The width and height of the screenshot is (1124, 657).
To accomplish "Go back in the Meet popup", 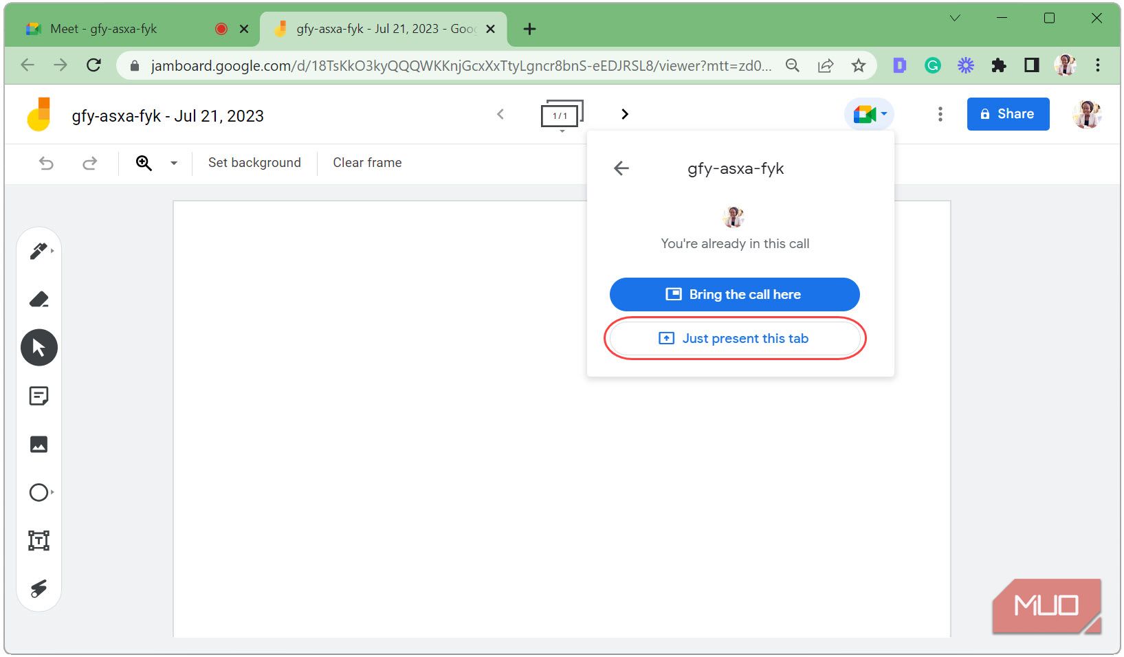I will (x=621, y=168).
